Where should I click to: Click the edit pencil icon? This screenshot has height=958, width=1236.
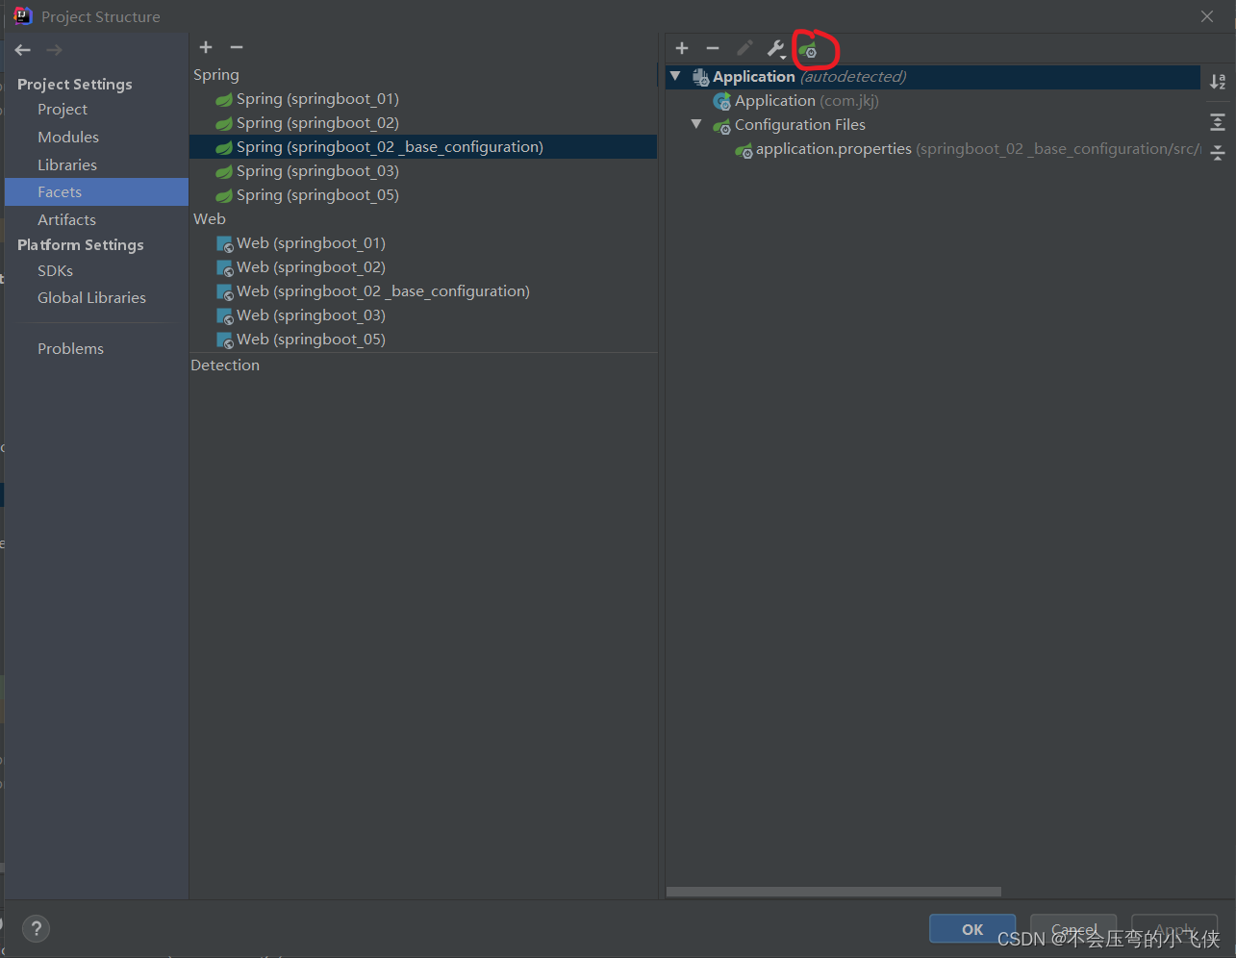tap(744, 48)
